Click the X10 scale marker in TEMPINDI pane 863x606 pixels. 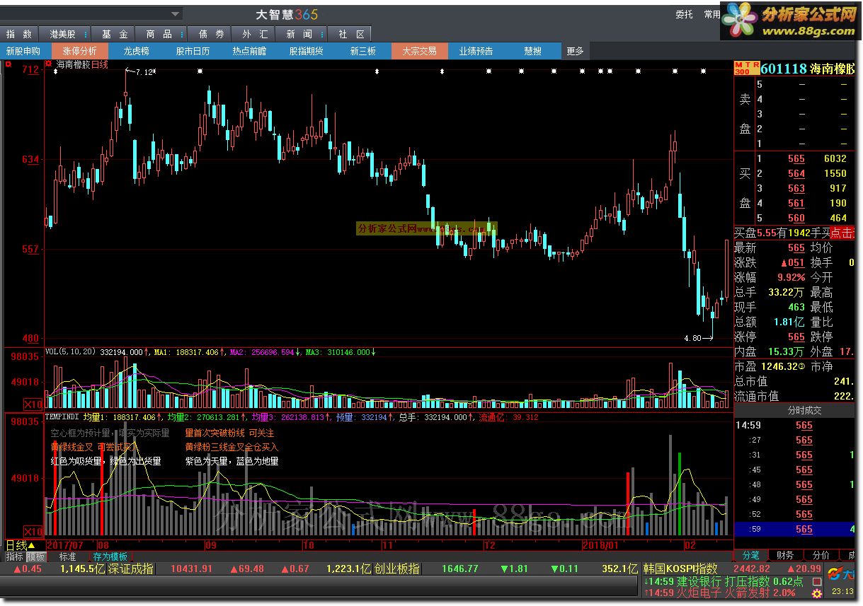[x=33, y=531]
